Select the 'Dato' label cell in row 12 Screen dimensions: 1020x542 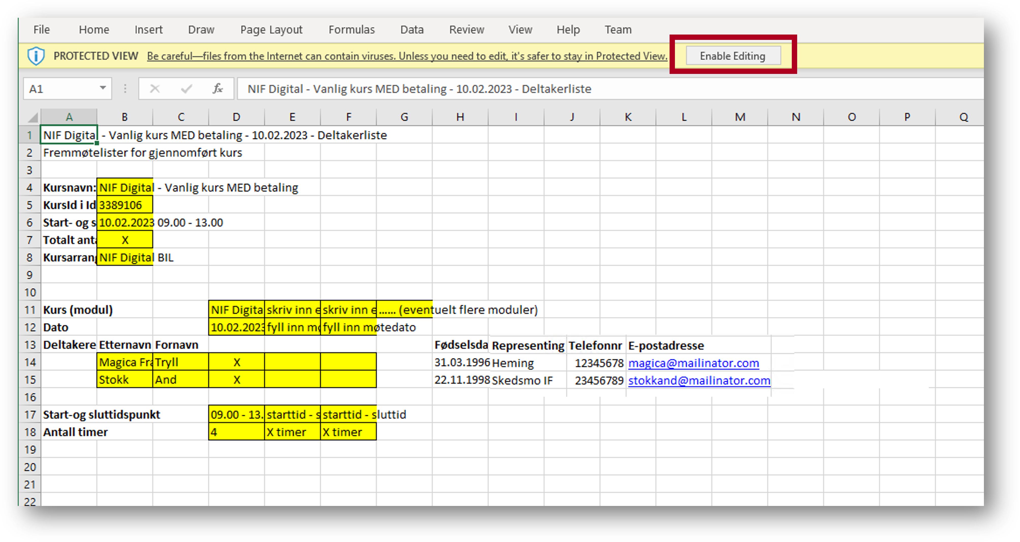click(69, 327)
